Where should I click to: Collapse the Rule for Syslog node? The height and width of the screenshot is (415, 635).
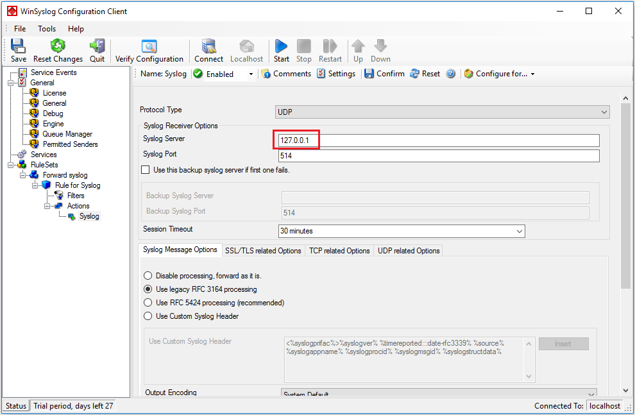pos(35,185)
